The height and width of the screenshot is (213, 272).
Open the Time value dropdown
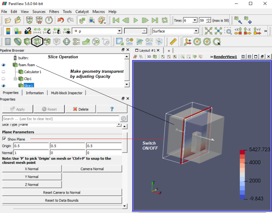[x=195, y=21]
